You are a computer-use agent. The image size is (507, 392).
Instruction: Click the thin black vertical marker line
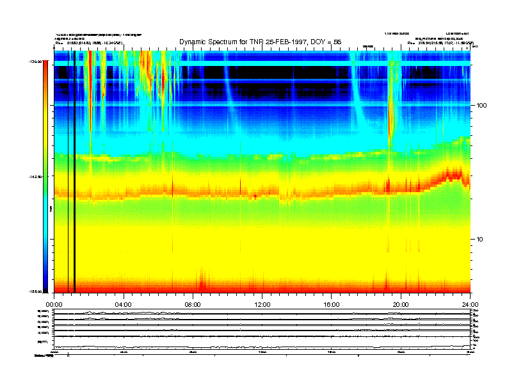tap(68, 172)
